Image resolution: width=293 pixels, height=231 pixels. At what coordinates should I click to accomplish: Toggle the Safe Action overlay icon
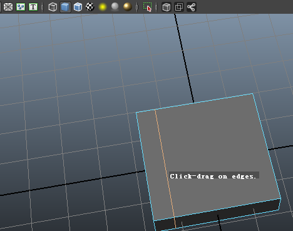21,7
